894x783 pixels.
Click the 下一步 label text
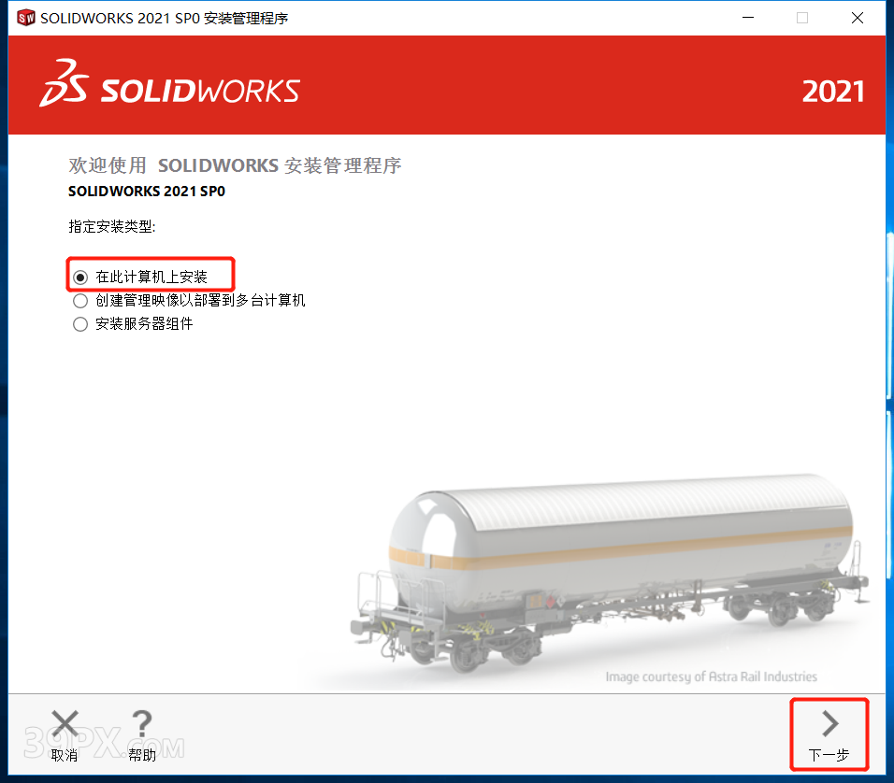[x=829, y=756]
